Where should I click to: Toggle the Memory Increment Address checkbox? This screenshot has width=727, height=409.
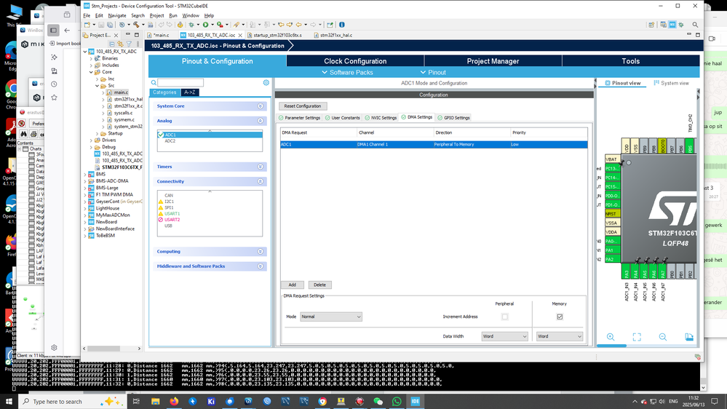click(560, 317)
